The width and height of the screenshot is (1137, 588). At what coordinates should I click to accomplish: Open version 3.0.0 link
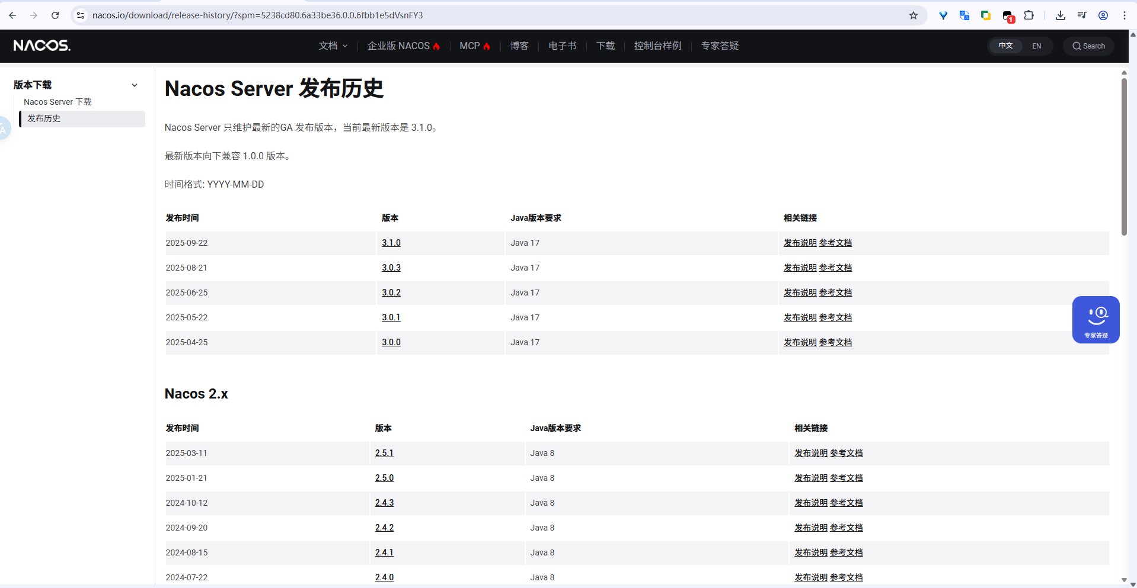[391, 342]
